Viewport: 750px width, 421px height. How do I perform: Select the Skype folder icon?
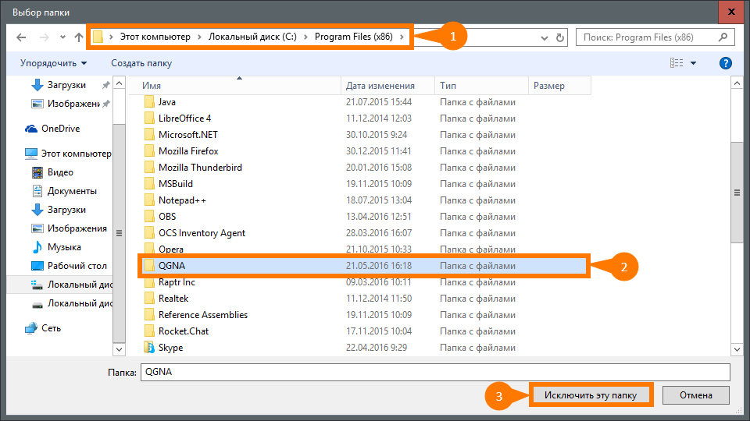150,348
